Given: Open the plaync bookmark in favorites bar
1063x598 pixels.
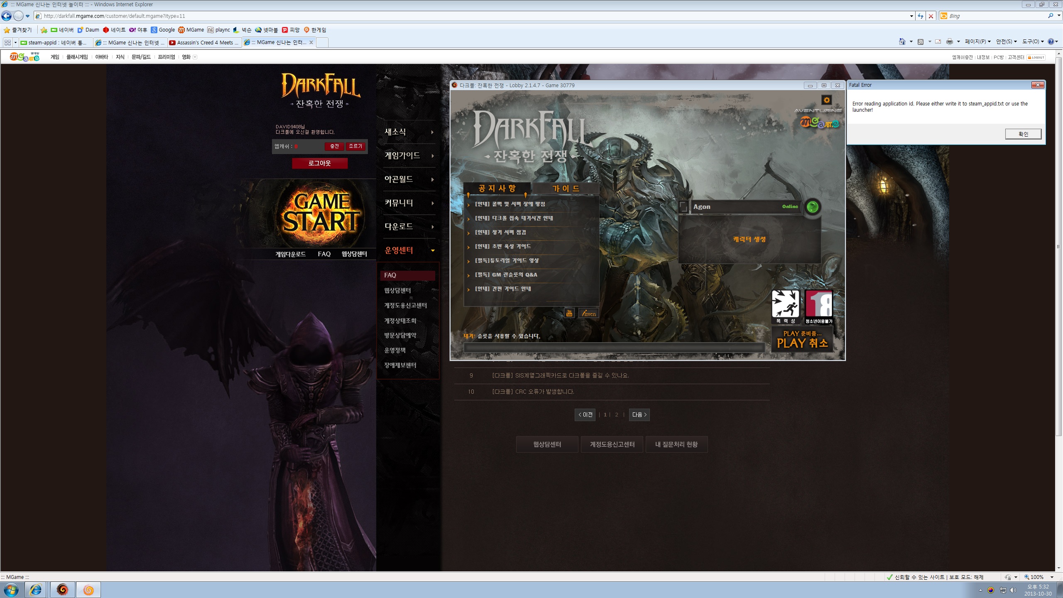Looking at the screenshot, I should (219, 30).
